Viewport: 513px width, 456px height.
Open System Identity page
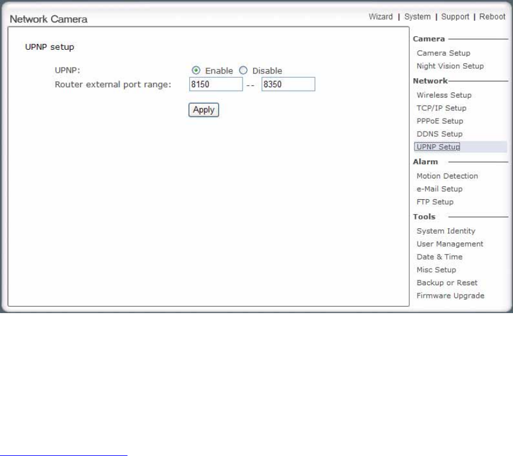click(446, 231)
